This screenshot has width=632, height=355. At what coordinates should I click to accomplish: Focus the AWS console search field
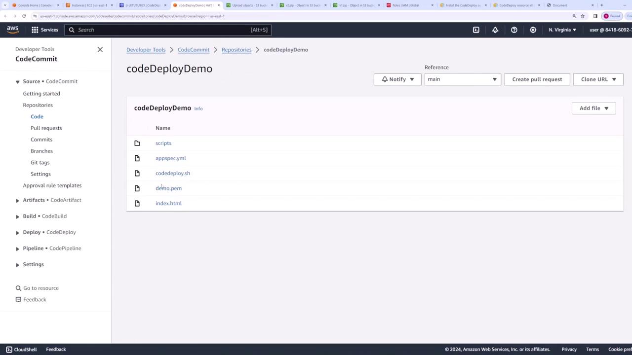167,30
